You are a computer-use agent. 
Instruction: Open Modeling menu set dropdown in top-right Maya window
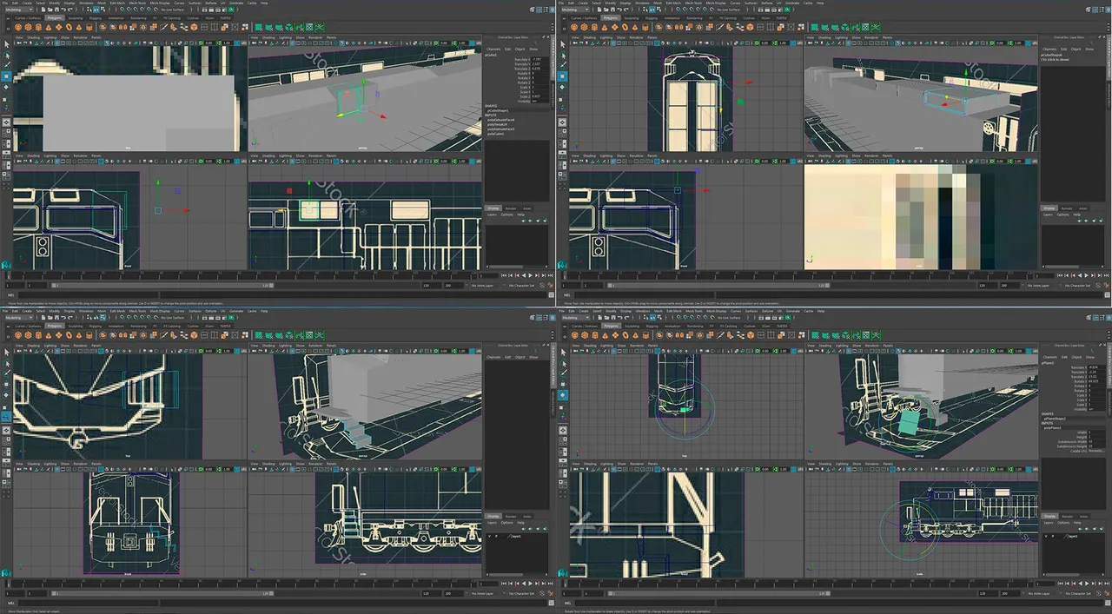click(x=575, y=10)
